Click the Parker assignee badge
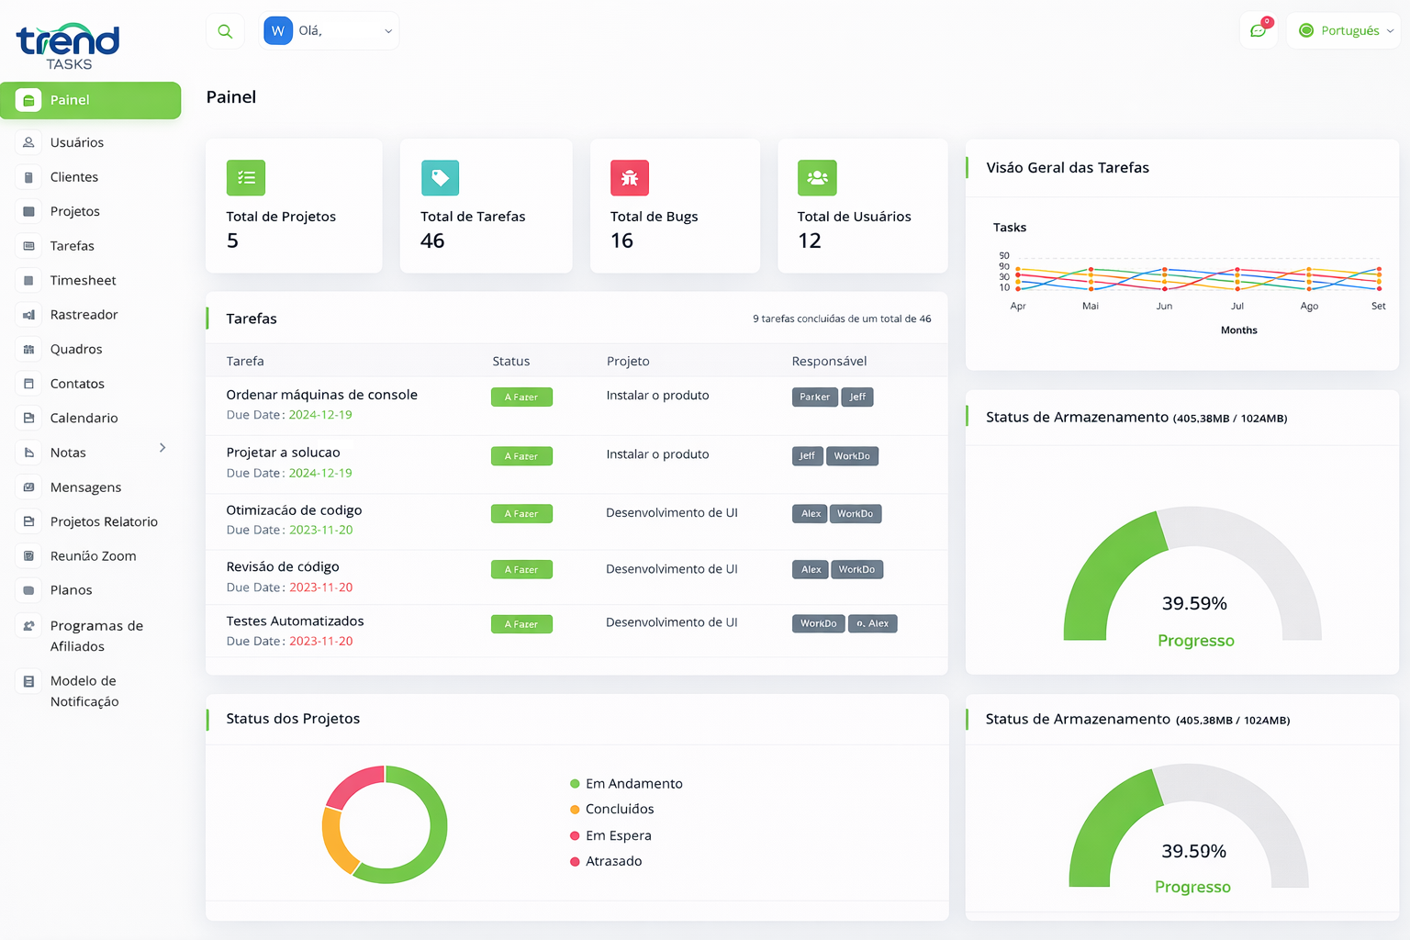1410x940 pixels. (814, 397)
